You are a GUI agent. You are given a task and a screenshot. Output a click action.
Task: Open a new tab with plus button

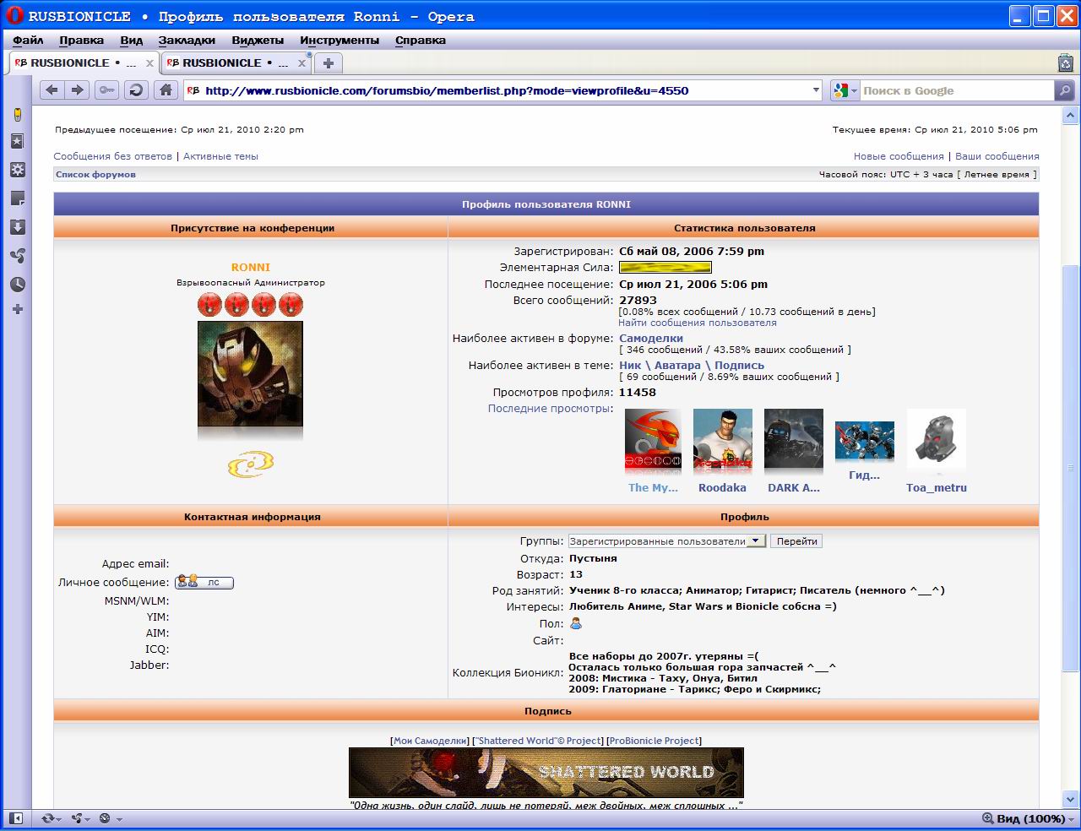coord(329,62)
